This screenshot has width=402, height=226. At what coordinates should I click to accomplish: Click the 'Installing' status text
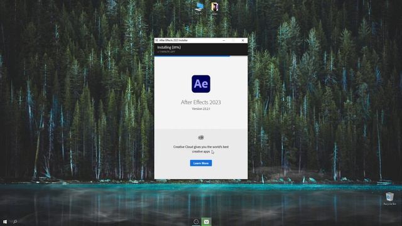(169, 48)
